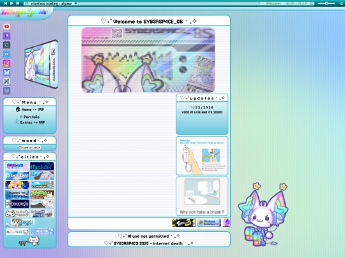Viewport: 345px width, 258px height.
Task: Click the light-blue TV social icon
Action: tap(7, 54)
